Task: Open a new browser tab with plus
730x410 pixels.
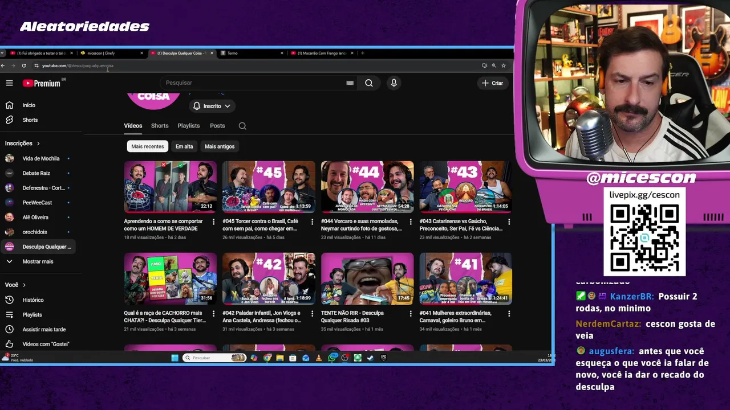Action: 363,53
